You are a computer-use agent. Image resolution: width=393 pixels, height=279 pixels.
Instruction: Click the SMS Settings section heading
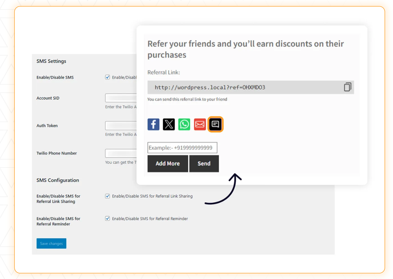click(x=51, y=61)
